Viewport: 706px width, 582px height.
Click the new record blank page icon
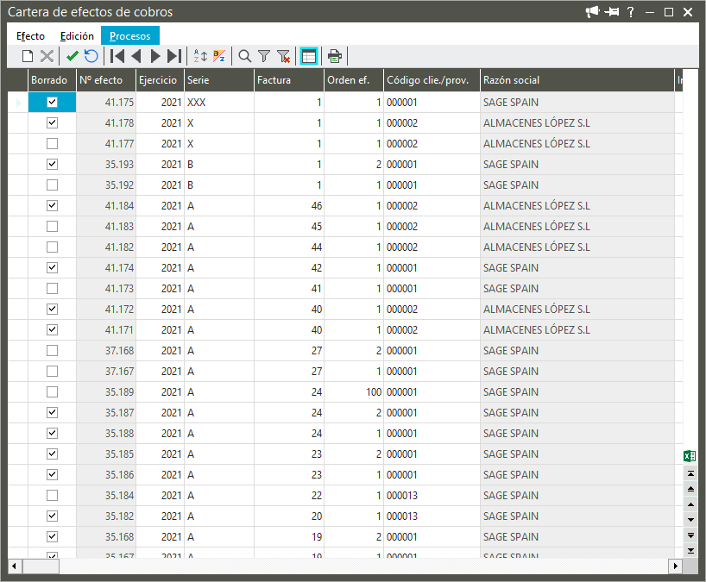click(x=28, y=56)
